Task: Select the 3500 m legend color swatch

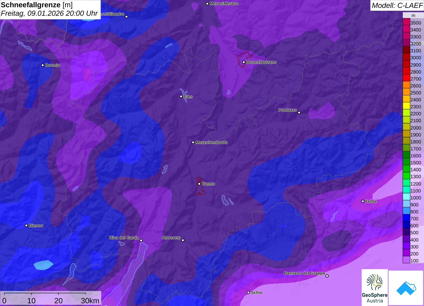Action: pyautogui.click(x=406, y=22)
